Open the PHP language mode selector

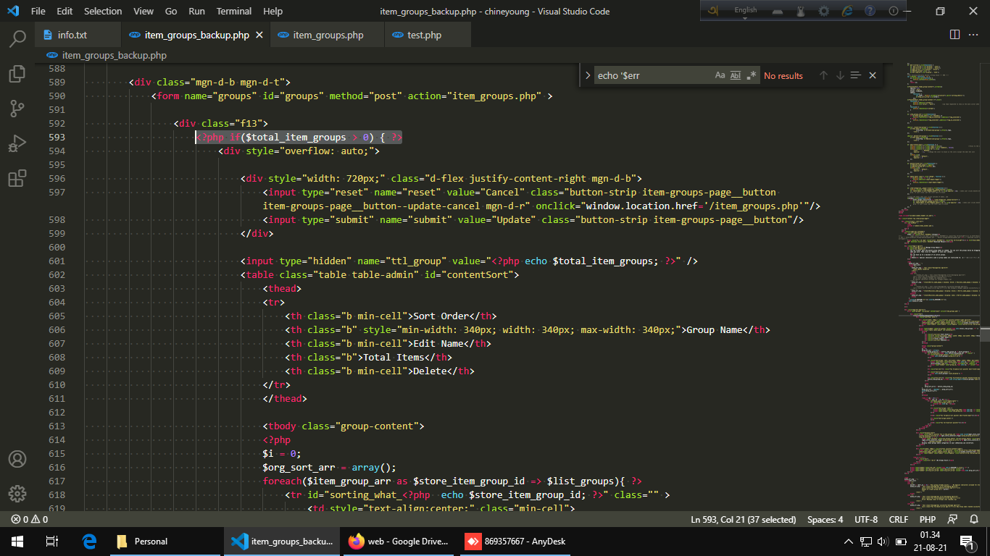coord(928,520)
